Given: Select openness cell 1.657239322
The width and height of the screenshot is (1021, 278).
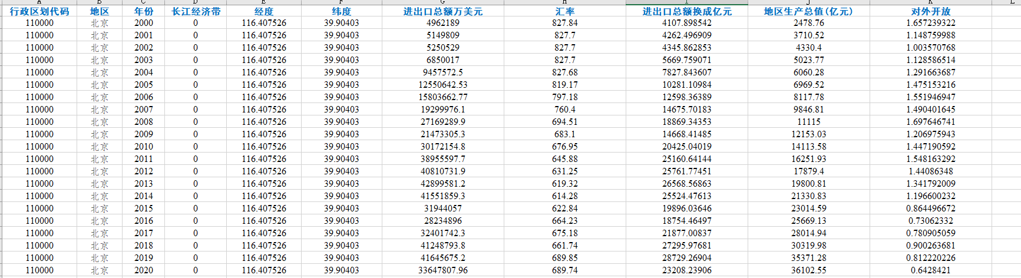Looking at the screenshot, I should (931, 23).
